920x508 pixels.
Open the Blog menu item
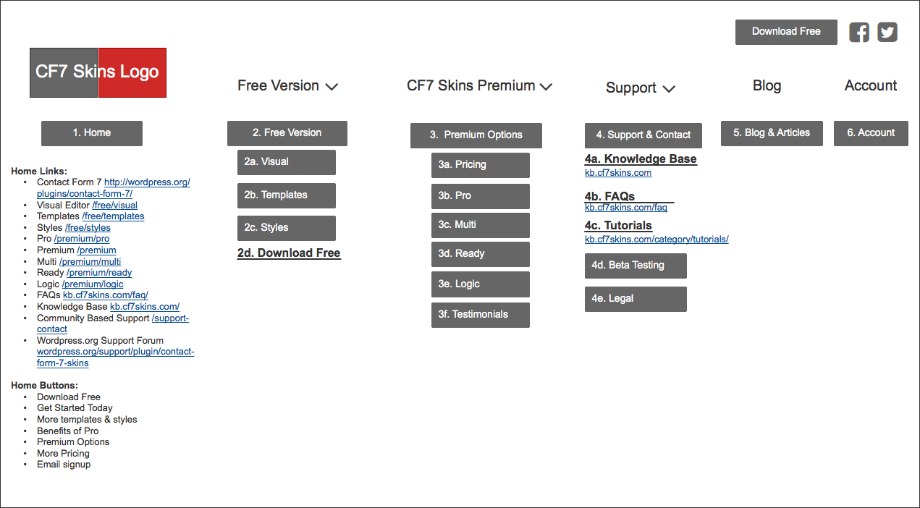click(767, 85)
